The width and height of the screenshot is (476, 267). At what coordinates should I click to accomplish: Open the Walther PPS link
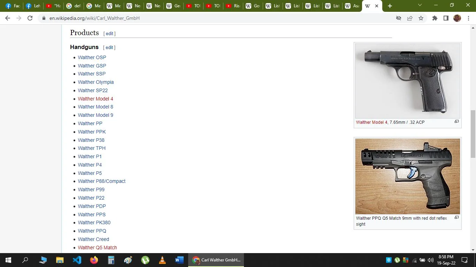(92, 215)
